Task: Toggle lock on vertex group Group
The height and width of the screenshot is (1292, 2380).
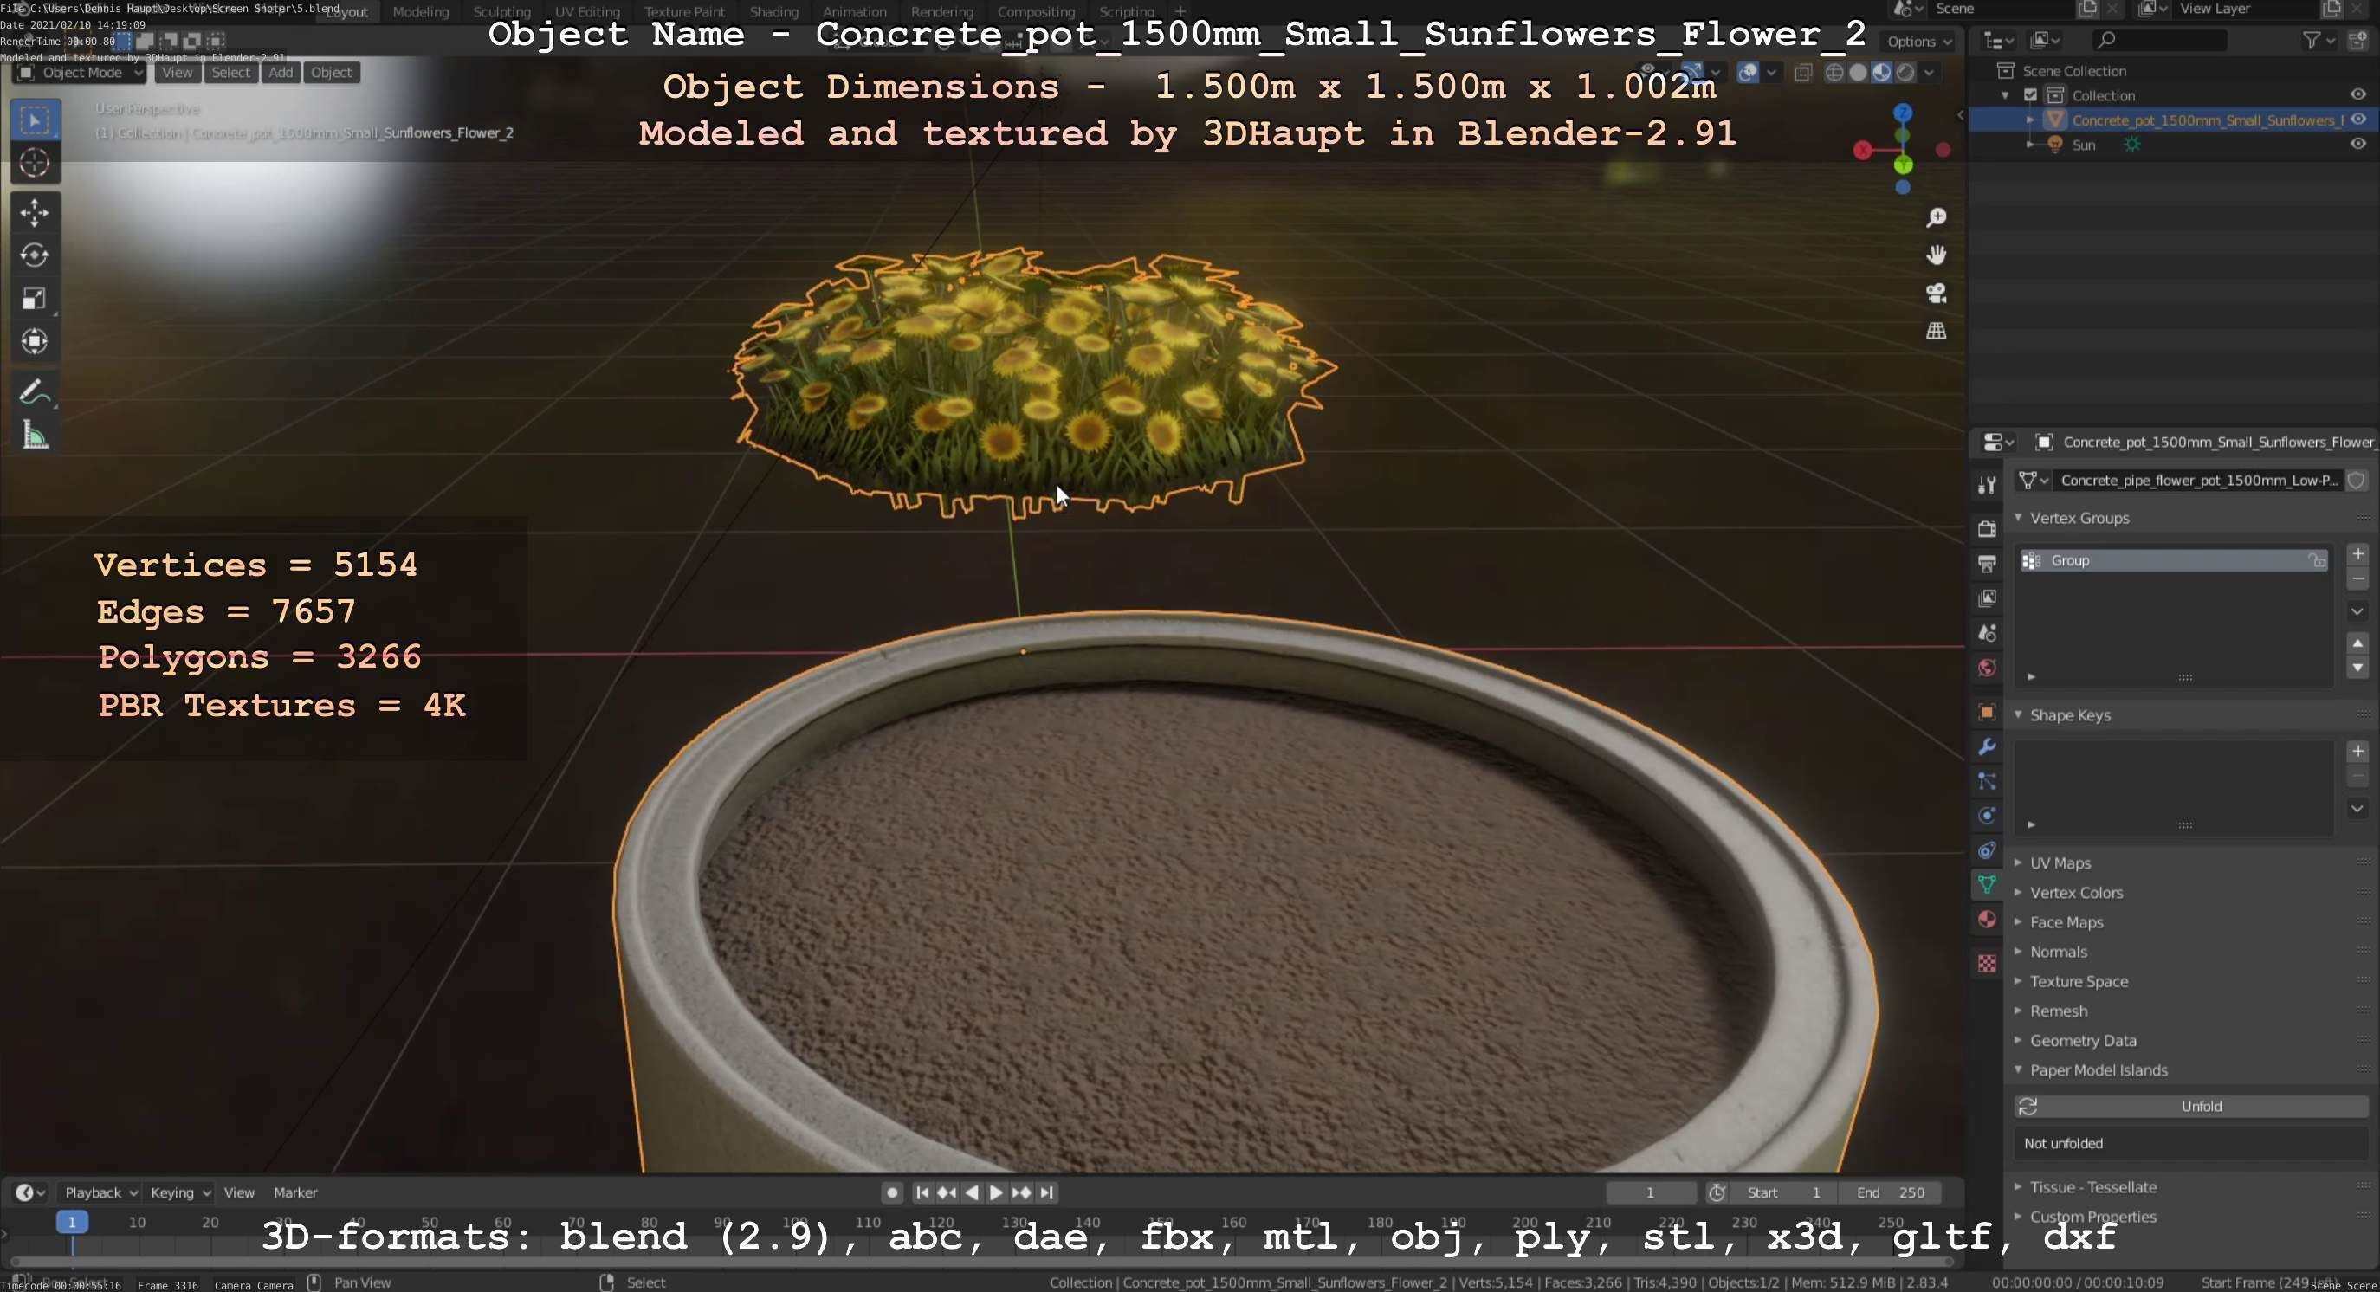Action: click(x=2316, y=560)
